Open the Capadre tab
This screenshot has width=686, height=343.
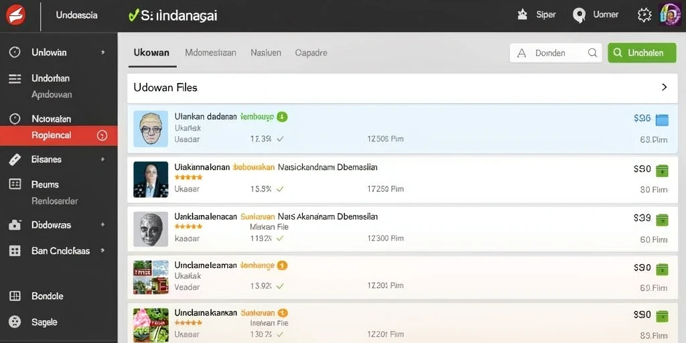[311, 53]
